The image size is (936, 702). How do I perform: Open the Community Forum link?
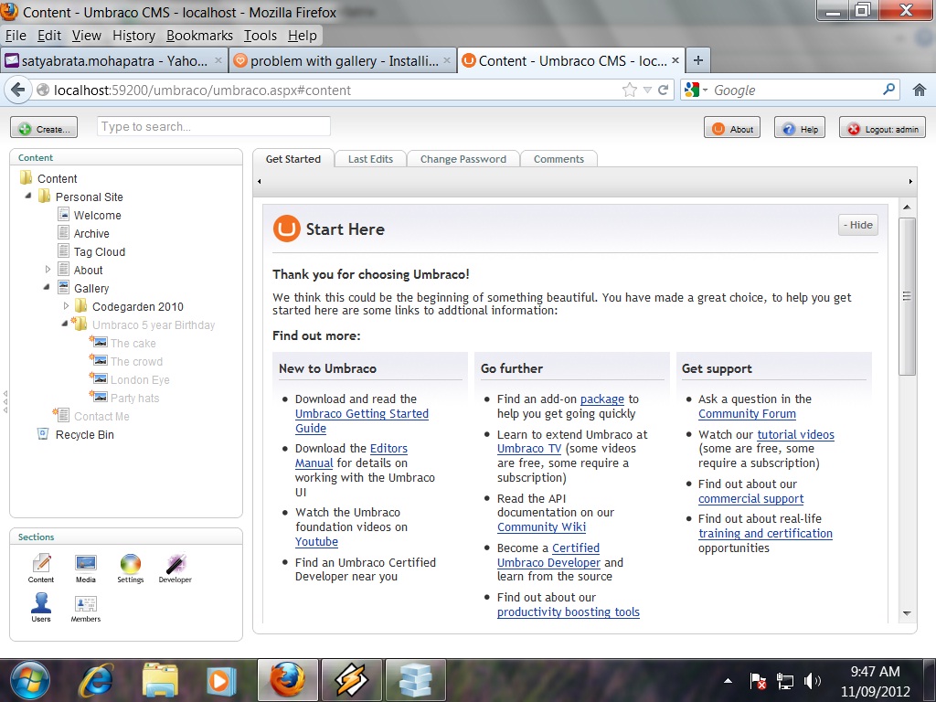coord(747,414)
